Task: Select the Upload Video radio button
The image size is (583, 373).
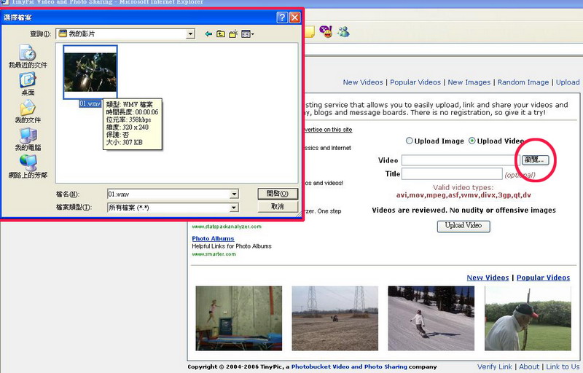Action: click(472, 141)
